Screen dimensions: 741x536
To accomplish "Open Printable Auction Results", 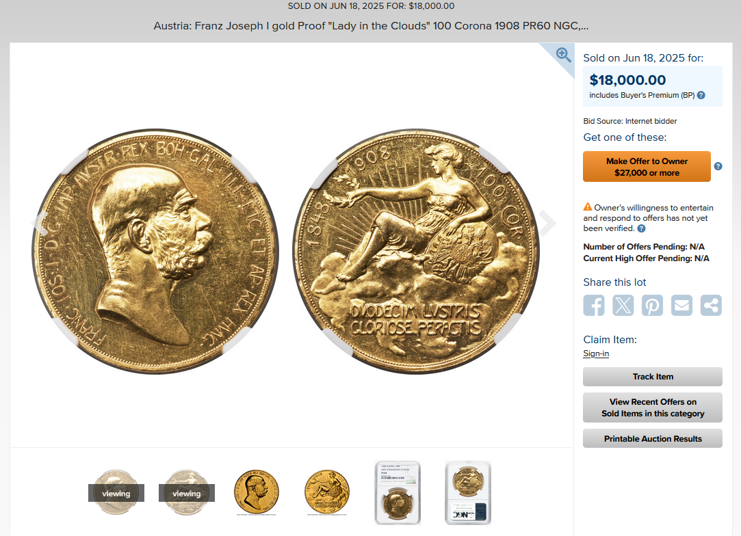I will (x=653, y=439).
